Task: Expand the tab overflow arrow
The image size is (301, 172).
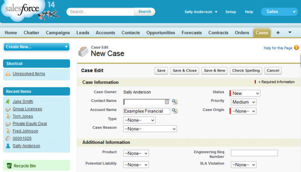Action: click(x=290, y=32)
